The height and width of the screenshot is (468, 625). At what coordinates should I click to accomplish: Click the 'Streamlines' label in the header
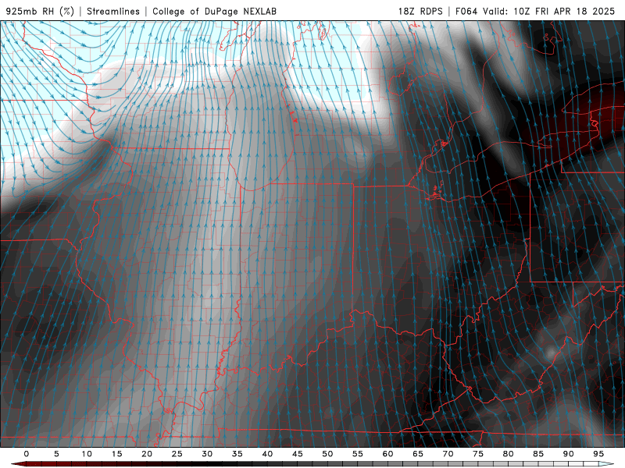pyautogui.click(x=113, y=11)
